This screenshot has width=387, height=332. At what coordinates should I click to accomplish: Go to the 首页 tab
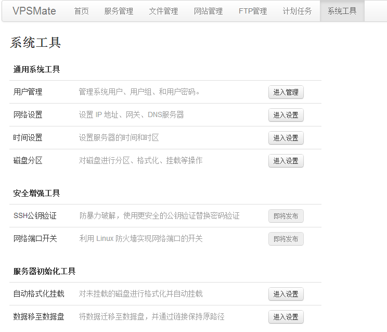(x=82, y=11)
